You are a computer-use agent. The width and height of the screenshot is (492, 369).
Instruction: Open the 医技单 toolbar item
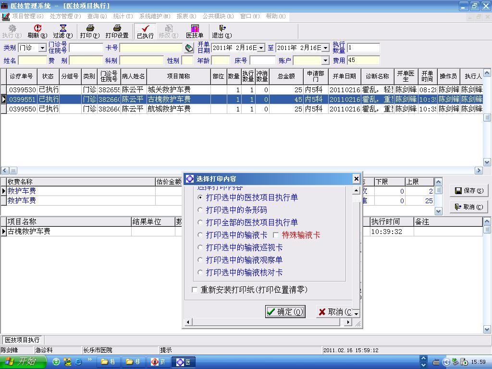195,31
